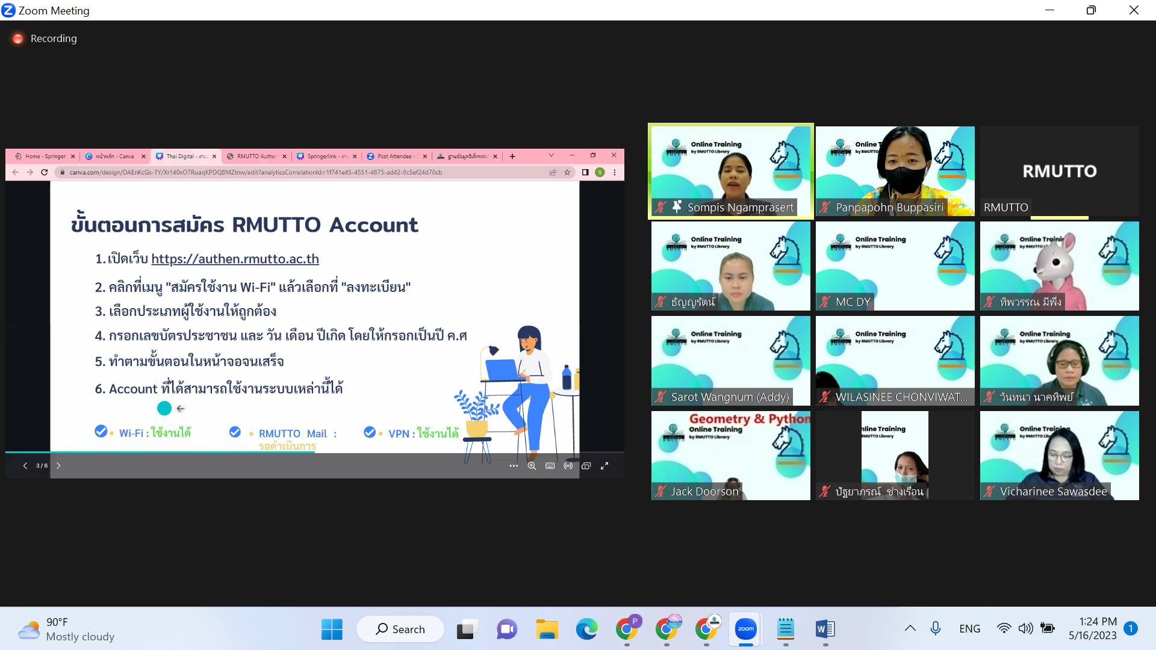The image size is (1156, 650).
Task: Open Wi-Fi network tray icon
Action: click(x=1004, y=629)
